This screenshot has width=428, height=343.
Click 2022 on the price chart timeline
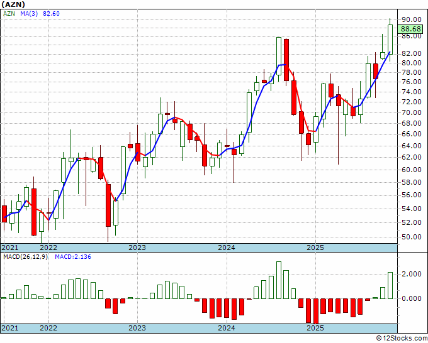point(48,248)
